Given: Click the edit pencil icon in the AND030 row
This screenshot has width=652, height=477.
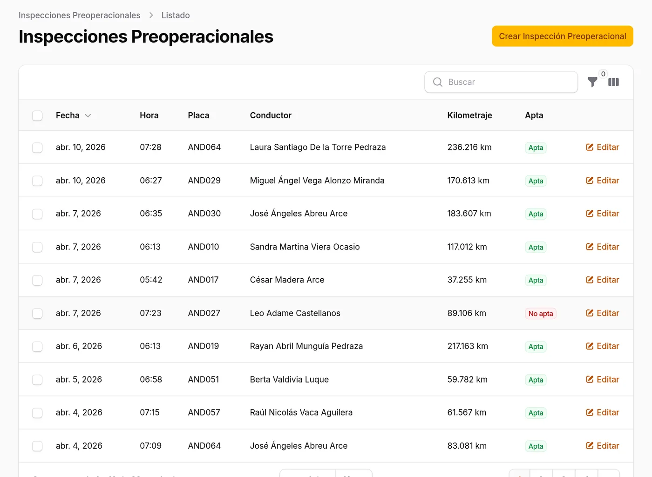Looking at the screenshot, I should [x=590, y=214].
